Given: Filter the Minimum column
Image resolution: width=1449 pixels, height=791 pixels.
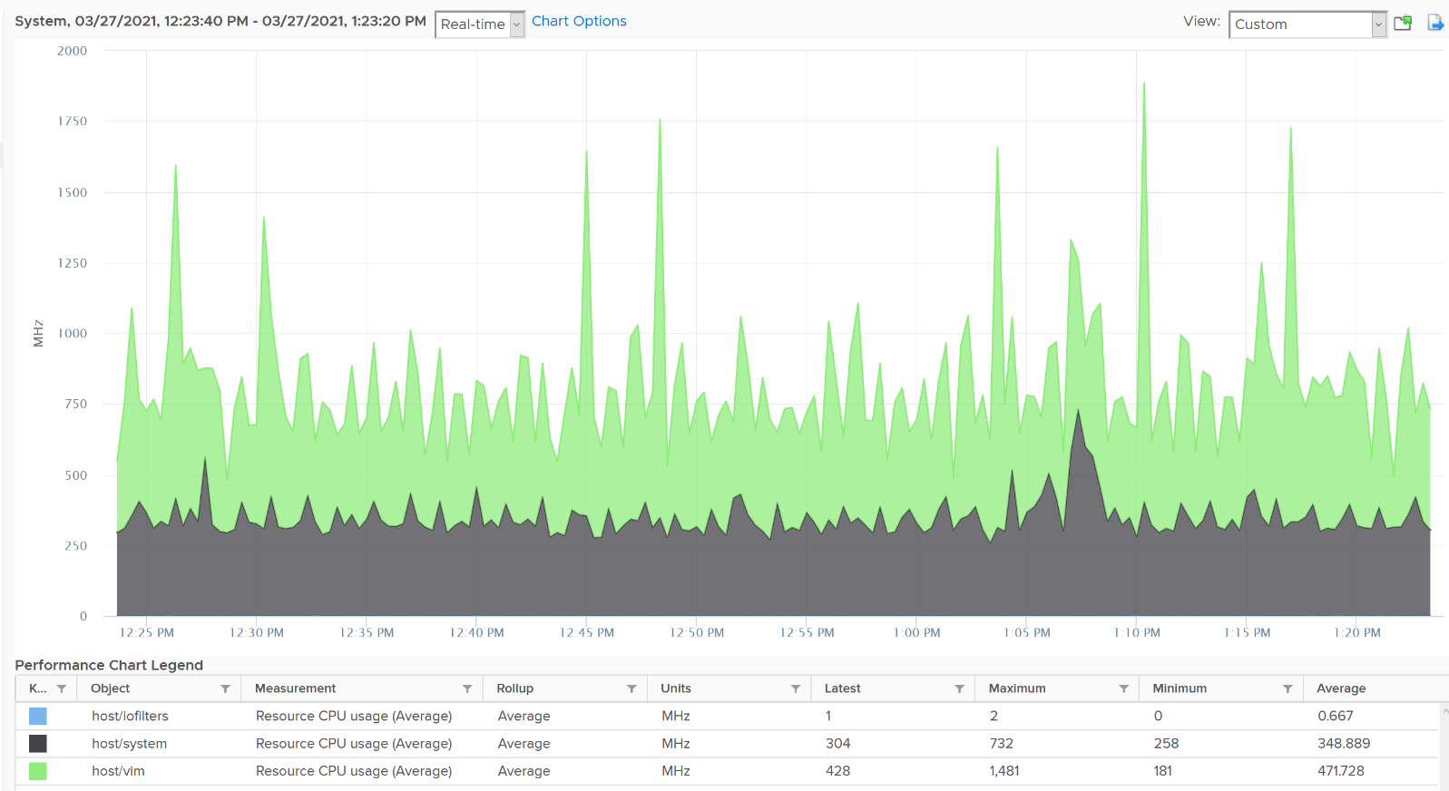Looking at the screenshot, I should (x=1287, y=689).
